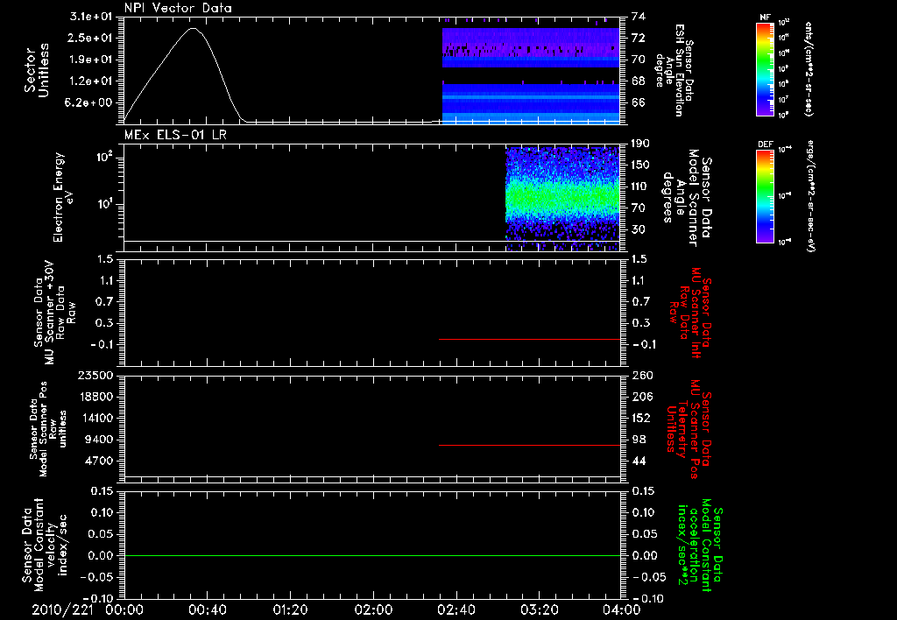The image size is (897, 620).
Task: Click the NF color scale bar
Action: [x=765, y=68]
